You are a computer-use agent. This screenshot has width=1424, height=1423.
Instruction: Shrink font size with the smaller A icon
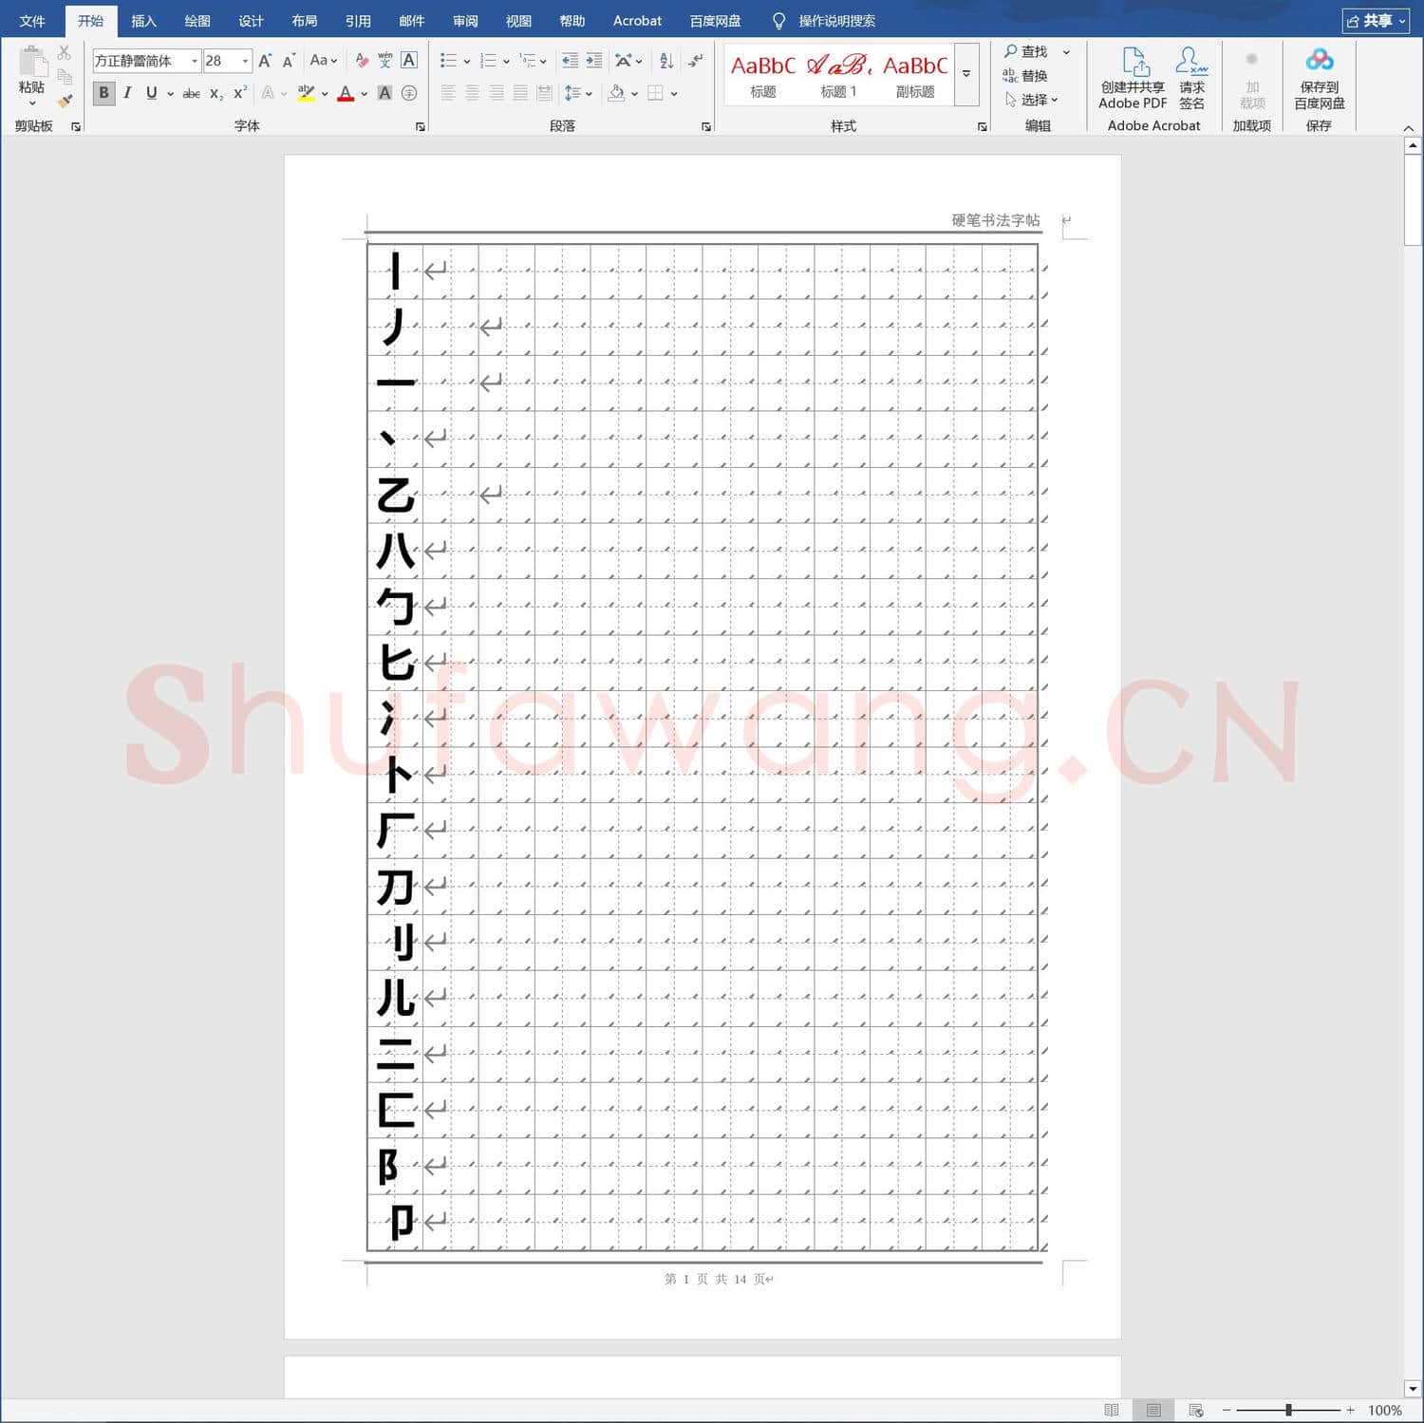289,61
